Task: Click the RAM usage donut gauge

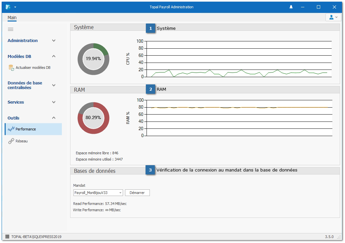Action: pyautogui.click(x=93, y=118)
